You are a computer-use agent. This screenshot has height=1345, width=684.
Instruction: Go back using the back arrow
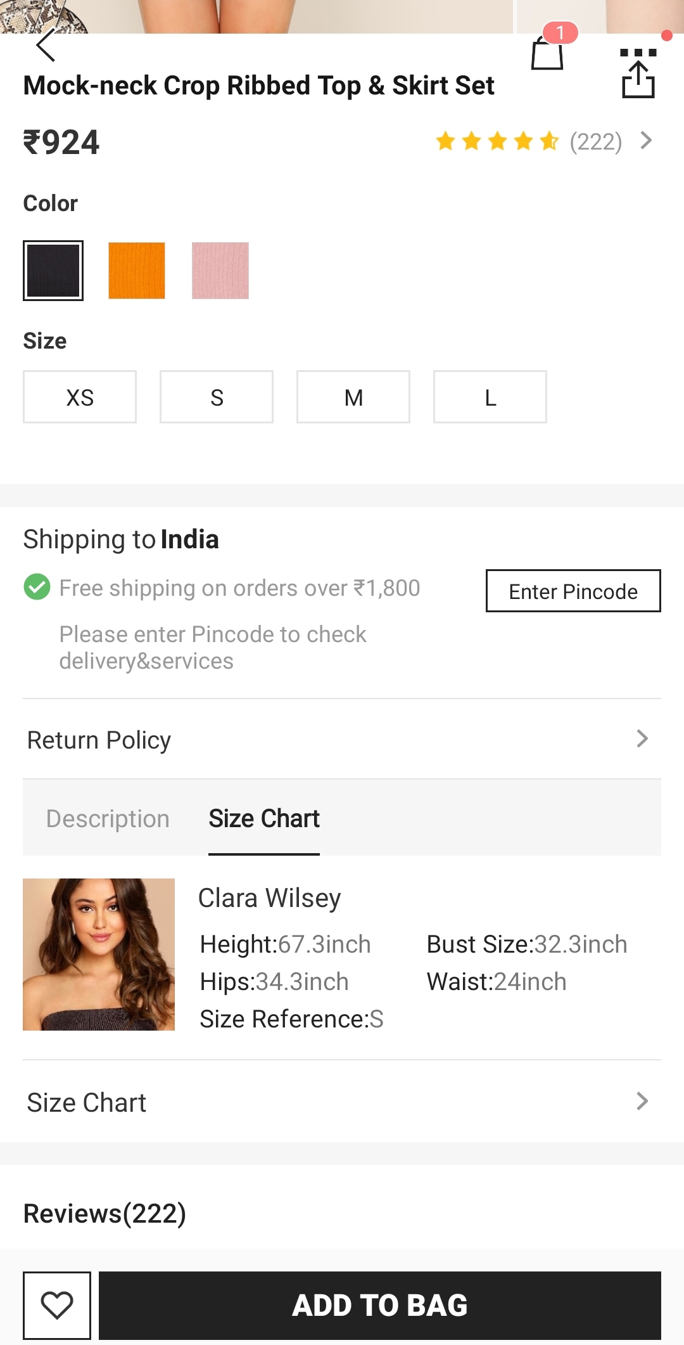click(46, 46)
